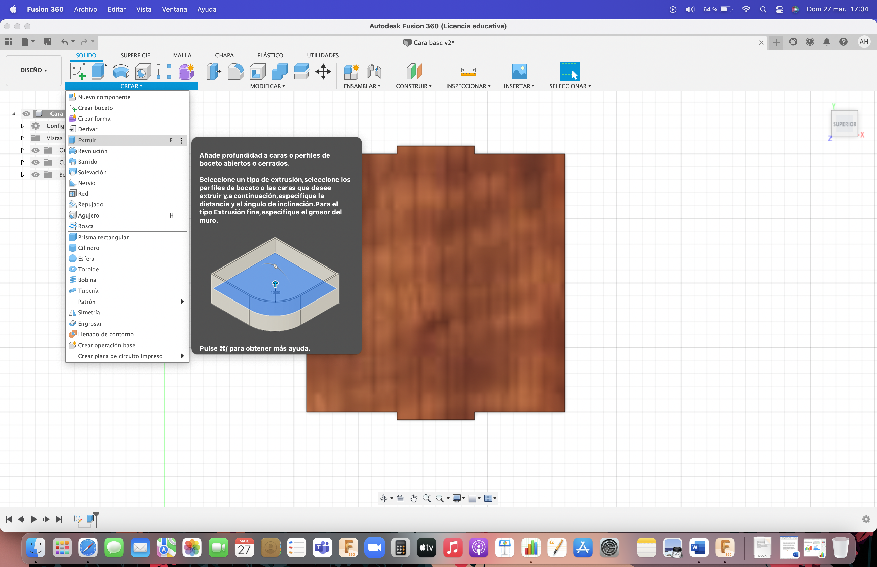Click the Combine modify icon
877x567 pixels.
pyautogui.click(x=279, y=71)
